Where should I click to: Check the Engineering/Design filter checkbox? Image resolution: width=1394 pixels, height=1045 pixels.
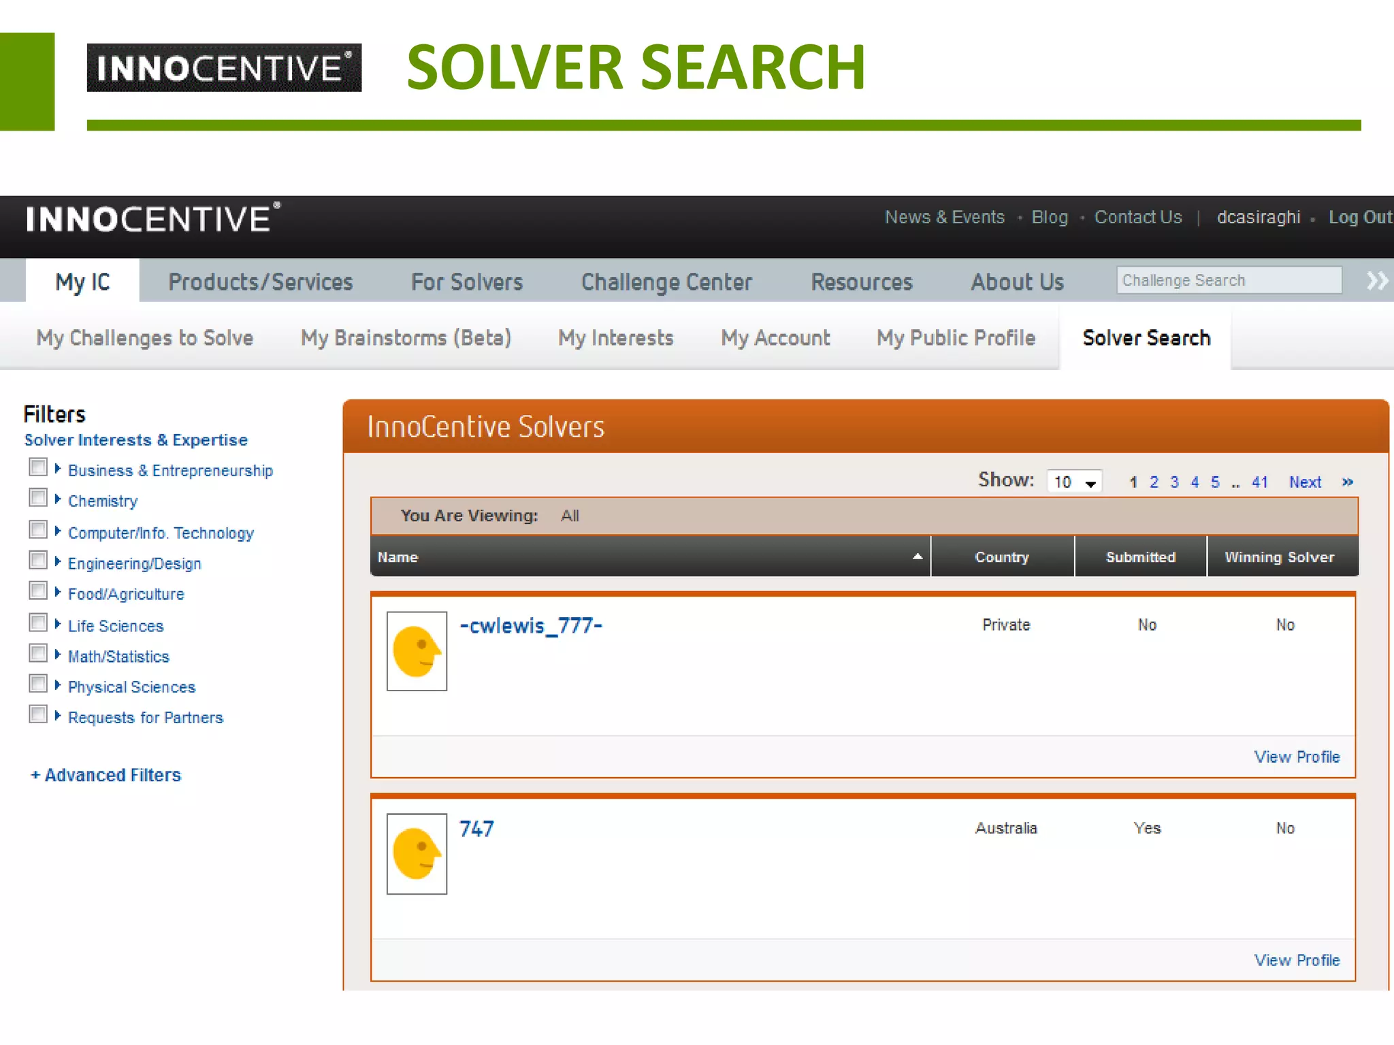coord(38,560)
